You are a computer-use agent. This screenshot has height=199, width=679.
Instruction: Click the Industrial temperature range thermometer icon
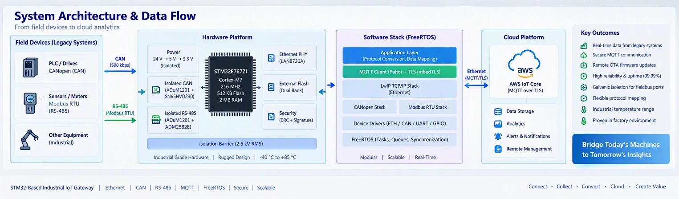coord(584,110)
